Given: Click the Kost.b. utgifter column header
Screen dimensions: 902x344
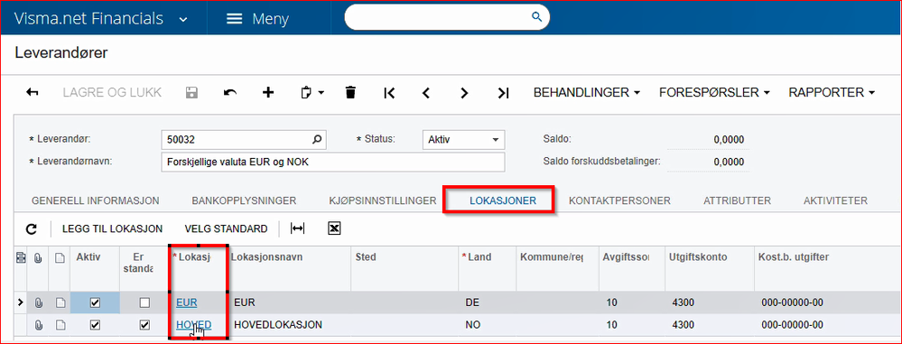Looking at the screenshot, I should pos(795,257).
